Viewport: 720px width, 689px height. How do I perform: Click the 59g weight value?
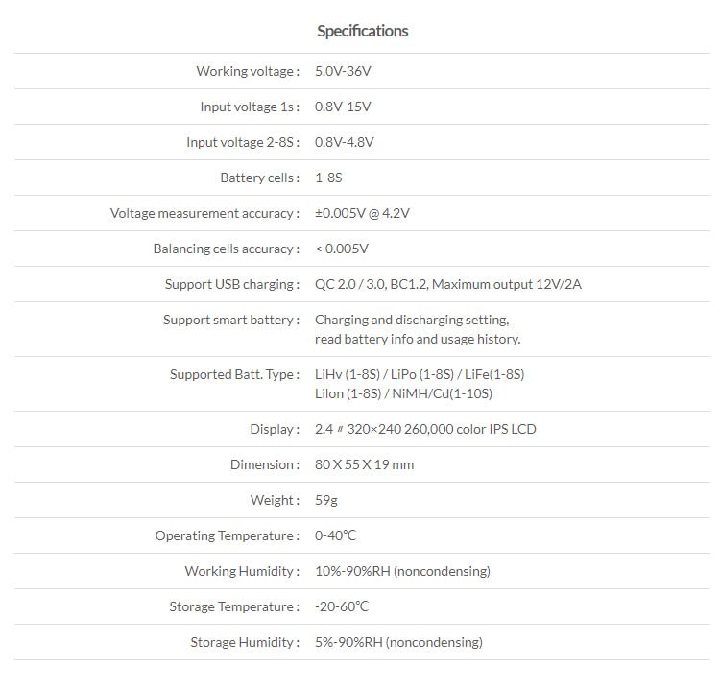[x=326, y=500]
